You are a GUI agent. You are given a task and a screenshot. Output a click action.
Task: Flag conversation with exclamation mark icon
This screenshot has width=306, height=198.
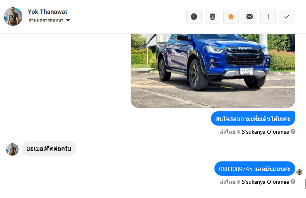coord(268,17)
